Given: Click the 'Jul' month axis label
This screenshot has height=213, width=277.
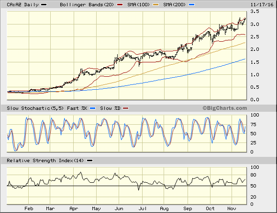Looking at the screenshot, I should pos(143,209).
